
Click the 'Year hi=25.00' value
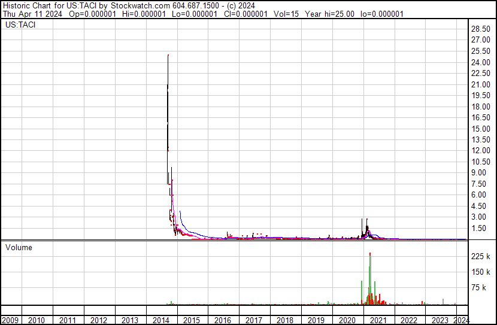[x=330, y=14]
